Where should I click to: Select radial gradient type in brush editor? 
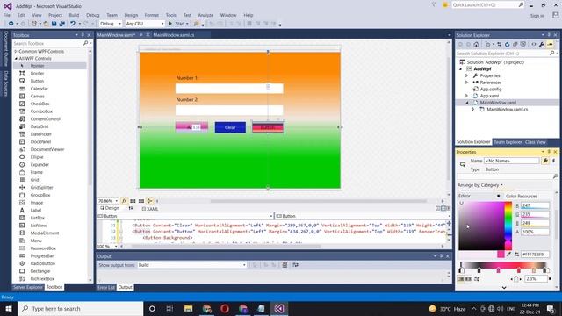(468, 279)
